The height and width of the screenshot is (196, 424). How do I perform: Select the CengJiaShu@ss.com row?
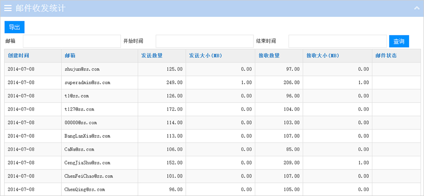click(212, 163)
